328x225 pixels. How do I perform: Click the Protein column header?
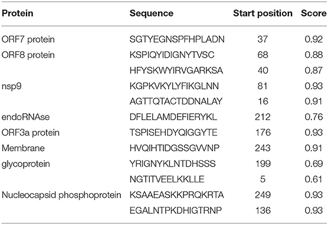(18, 13)
